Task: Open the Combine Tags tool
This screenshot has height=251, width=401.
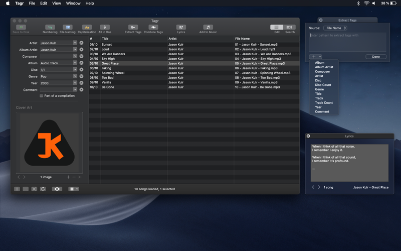Action: tap(153, 28)
